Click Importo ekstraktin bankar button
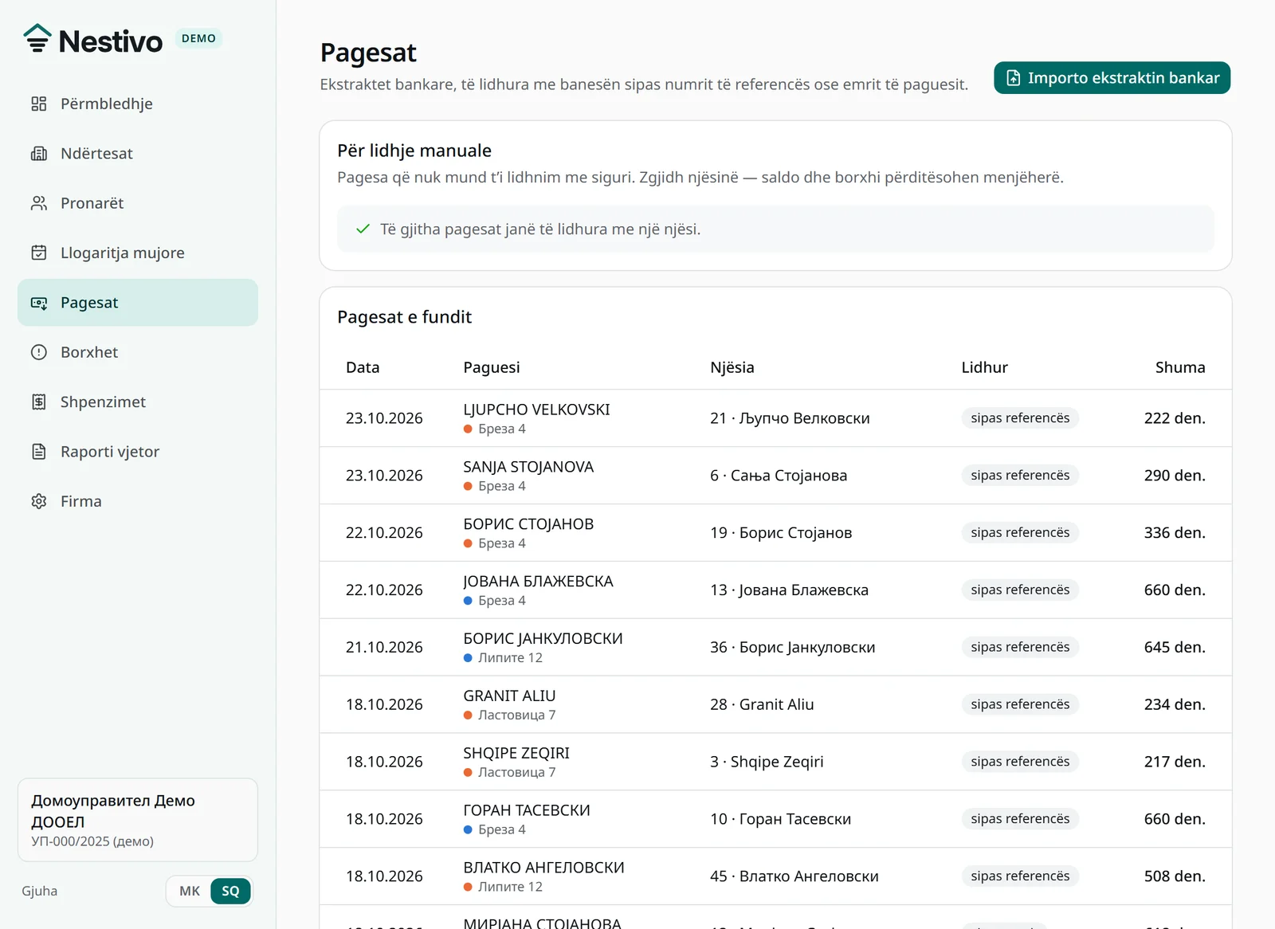The width and height of the screenshot is (1275, 929). click(1112, 78)
